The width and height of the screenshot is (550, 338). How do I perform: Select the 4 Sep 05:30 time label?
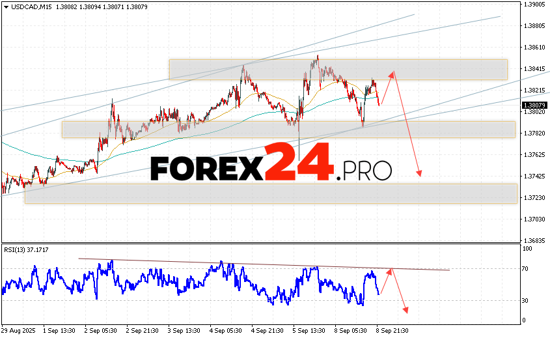click(226, 331)
